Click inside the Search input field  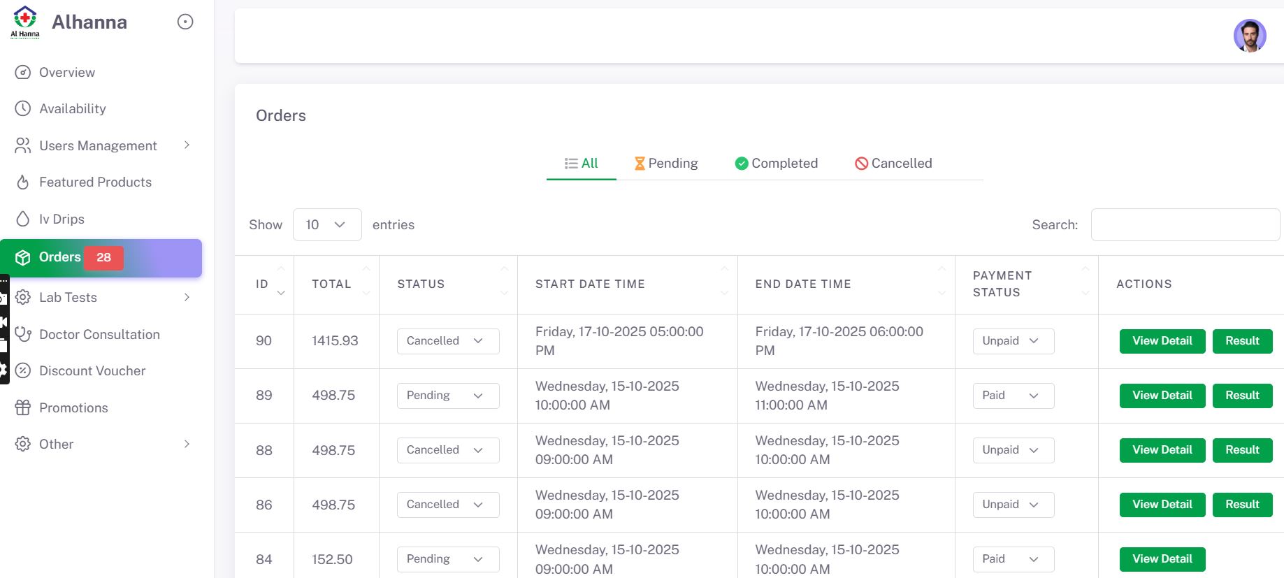pos(1185,225)
